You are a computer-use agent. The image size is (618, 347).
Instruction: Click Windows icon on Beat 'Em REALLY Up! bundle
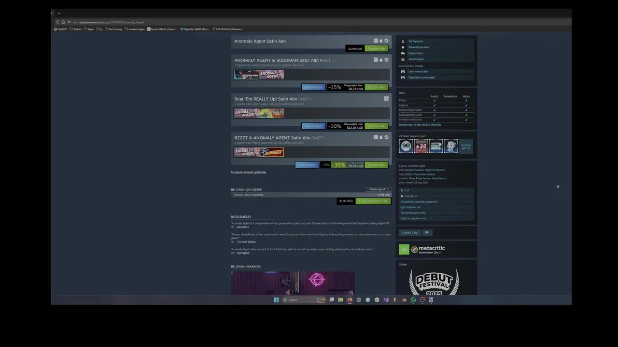pos(386,99)
